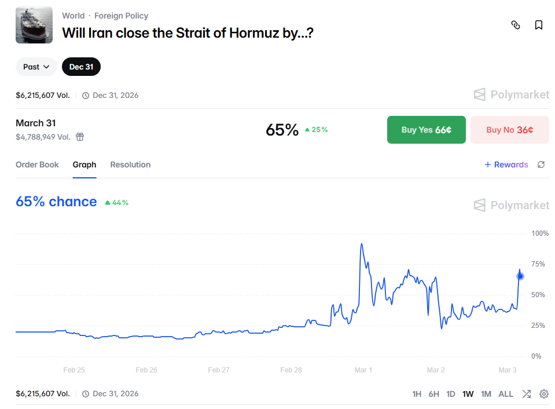
Task: Bookmark this market
Action: pyautogui.click(x=539, y=25)
